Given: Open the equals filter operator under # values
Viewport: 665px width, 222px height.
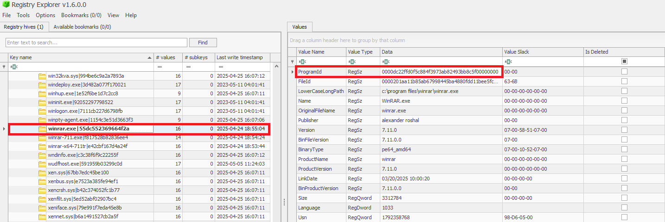Looking at the screenshot, I should [160, 67].
